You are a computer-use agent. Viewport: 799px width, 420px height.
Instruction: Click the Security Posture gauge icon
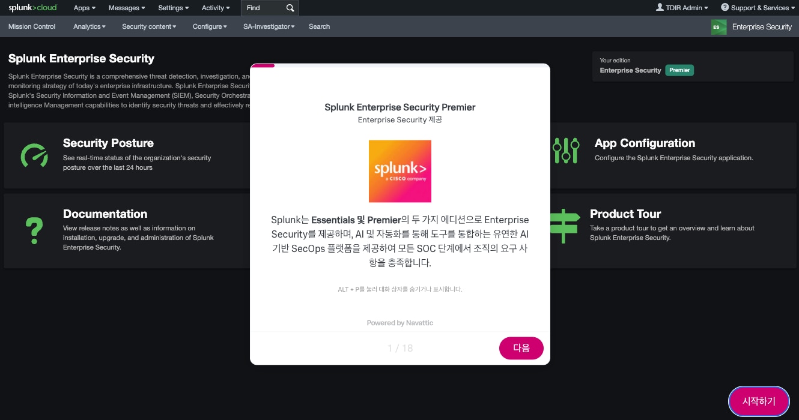(x=34, y=155)
